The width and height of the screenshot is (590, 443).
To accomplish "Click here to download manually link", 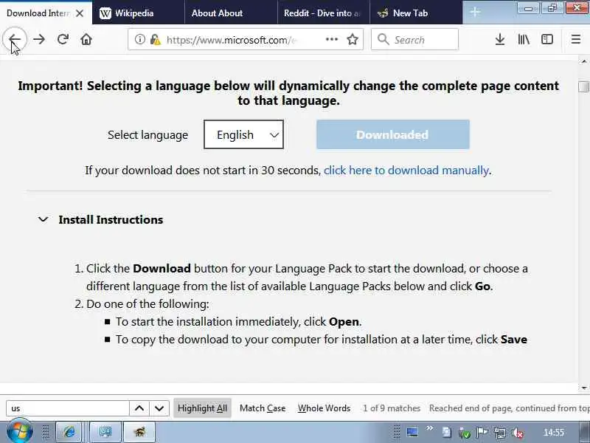I will (x=406, y=171).
